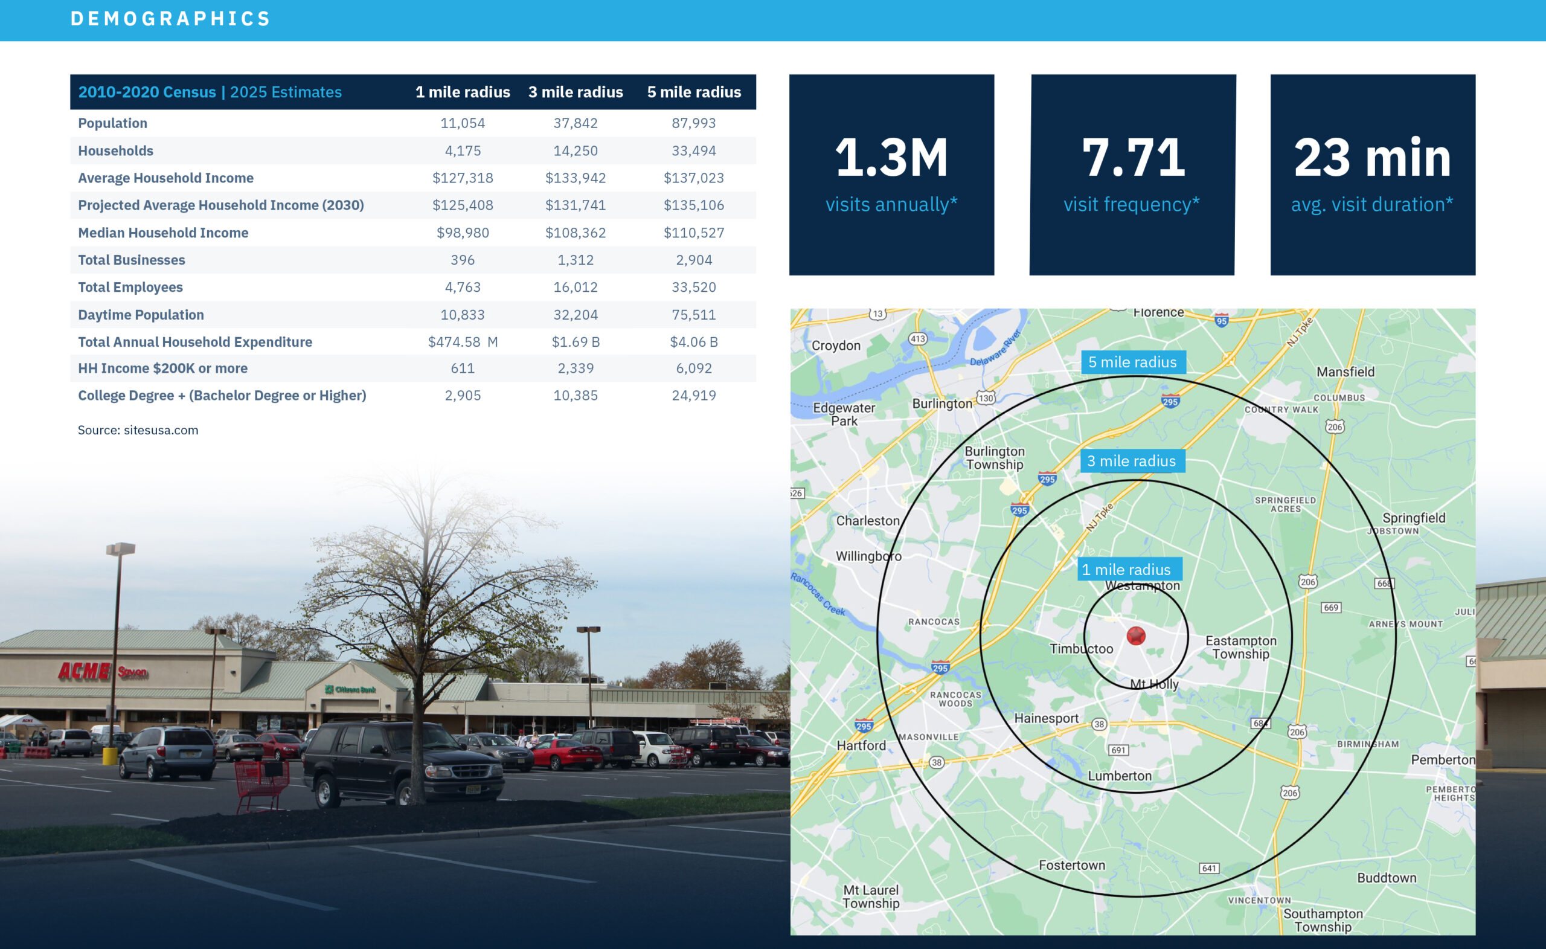The image size is (1546, 949).
Task: Click the Route 413 shield near Croydon
Action: click(918, 339)
